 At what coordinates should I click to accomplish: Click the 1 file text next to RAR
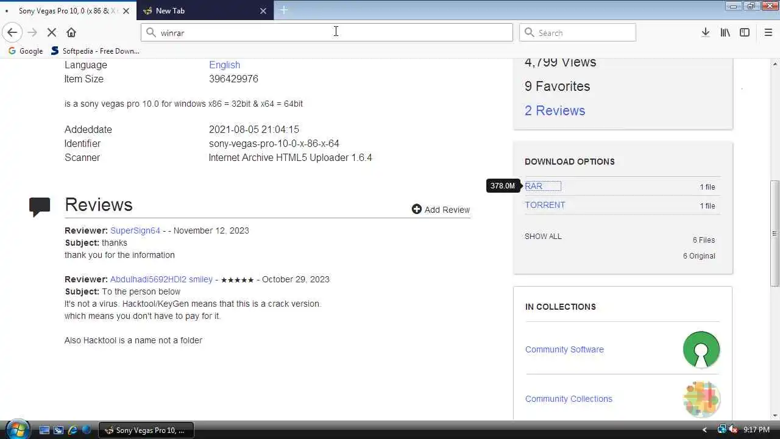pyautogui.click(x=707, y=187)
